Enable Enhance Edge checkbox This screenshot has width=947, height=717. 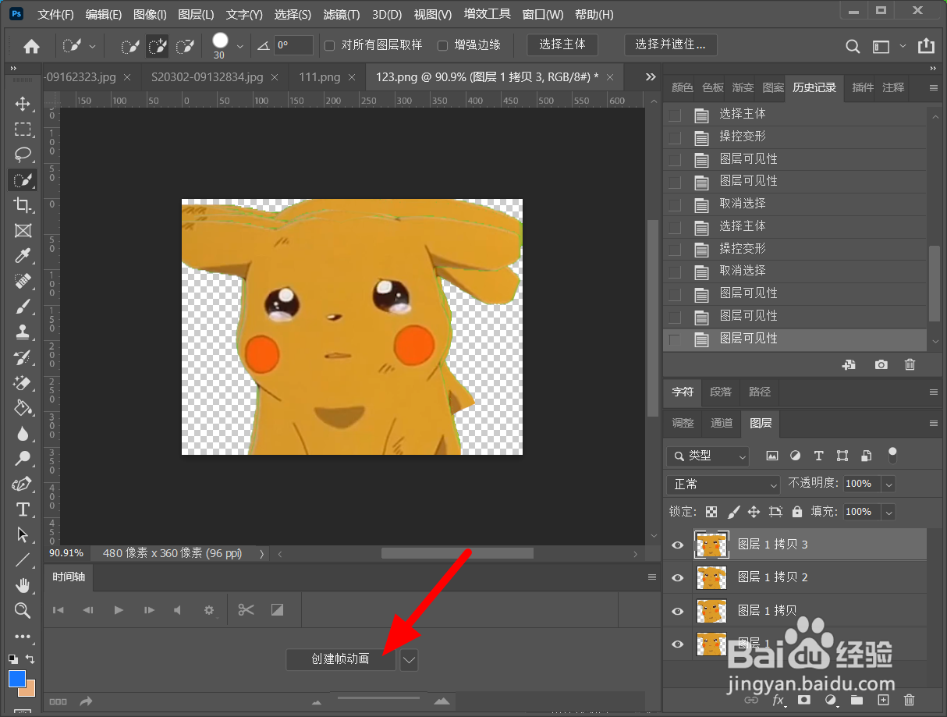pos(442,45)
